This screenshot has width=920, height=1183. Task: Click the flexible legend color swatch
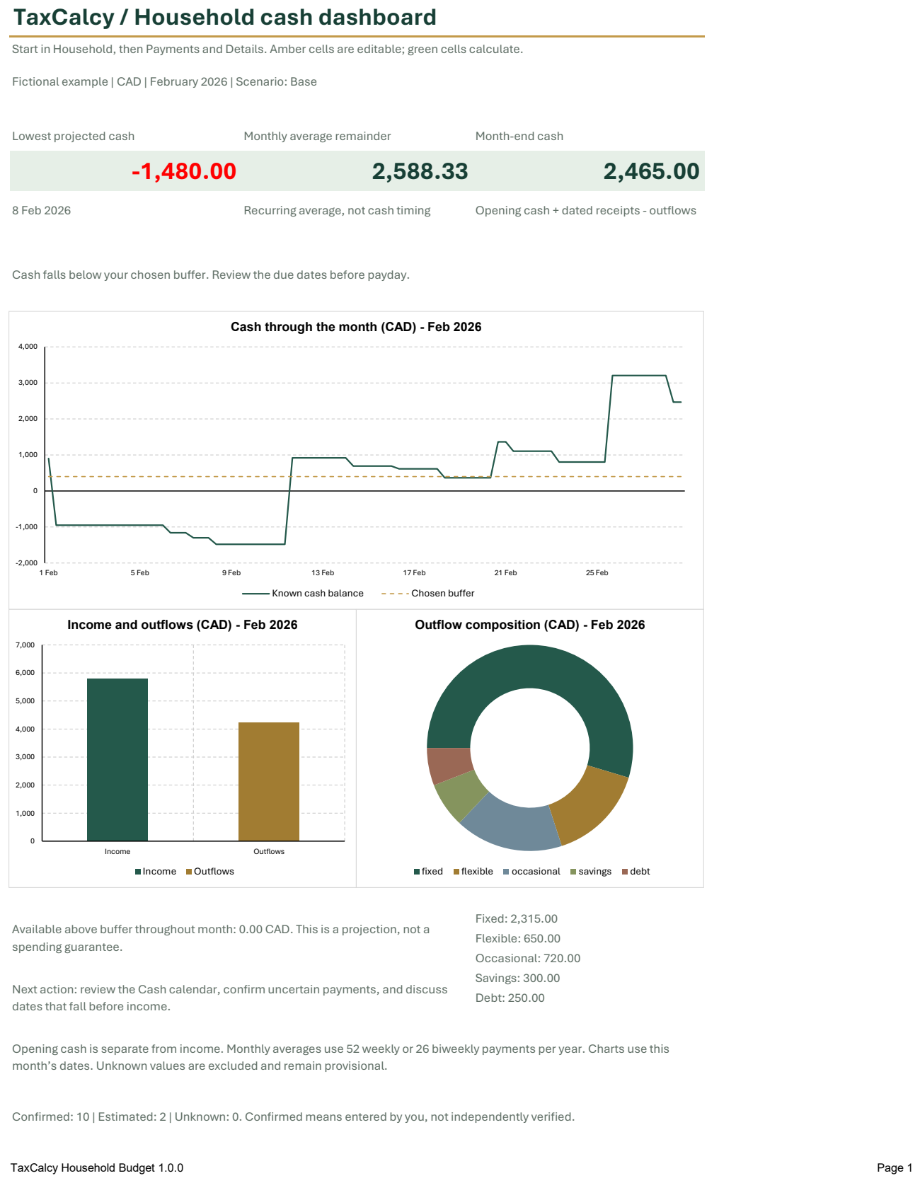click(456, 872)
